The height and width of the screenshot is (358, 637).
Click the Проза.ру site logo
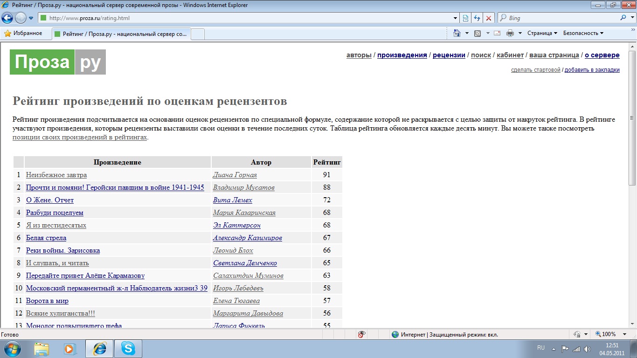coord(58,62)
